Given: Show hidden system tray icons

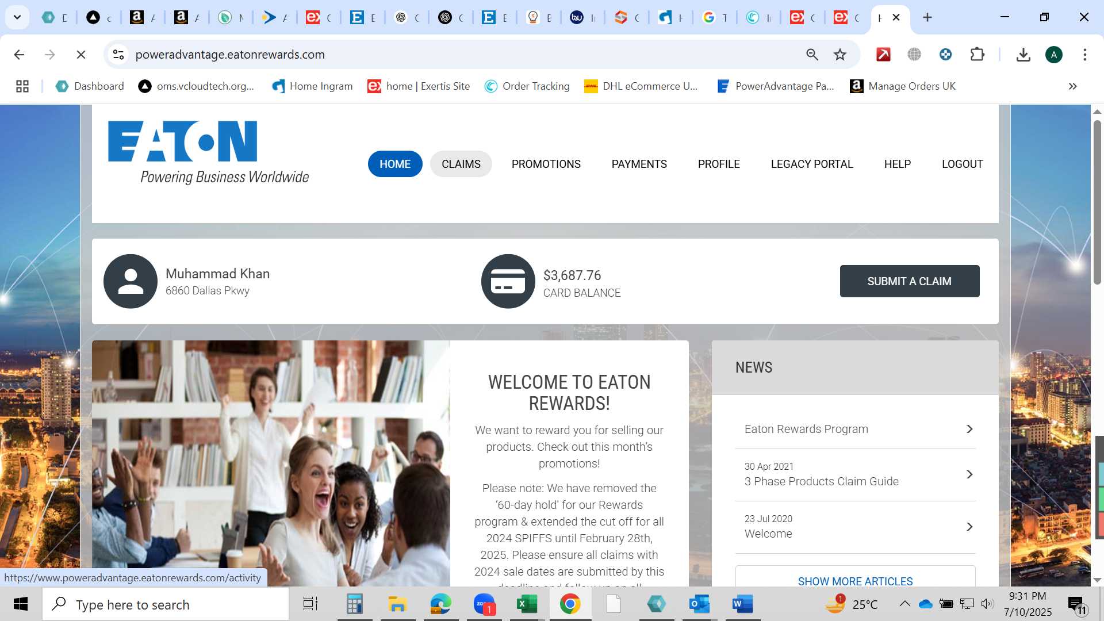Looking at the screenshot, I should coord(904,604).
